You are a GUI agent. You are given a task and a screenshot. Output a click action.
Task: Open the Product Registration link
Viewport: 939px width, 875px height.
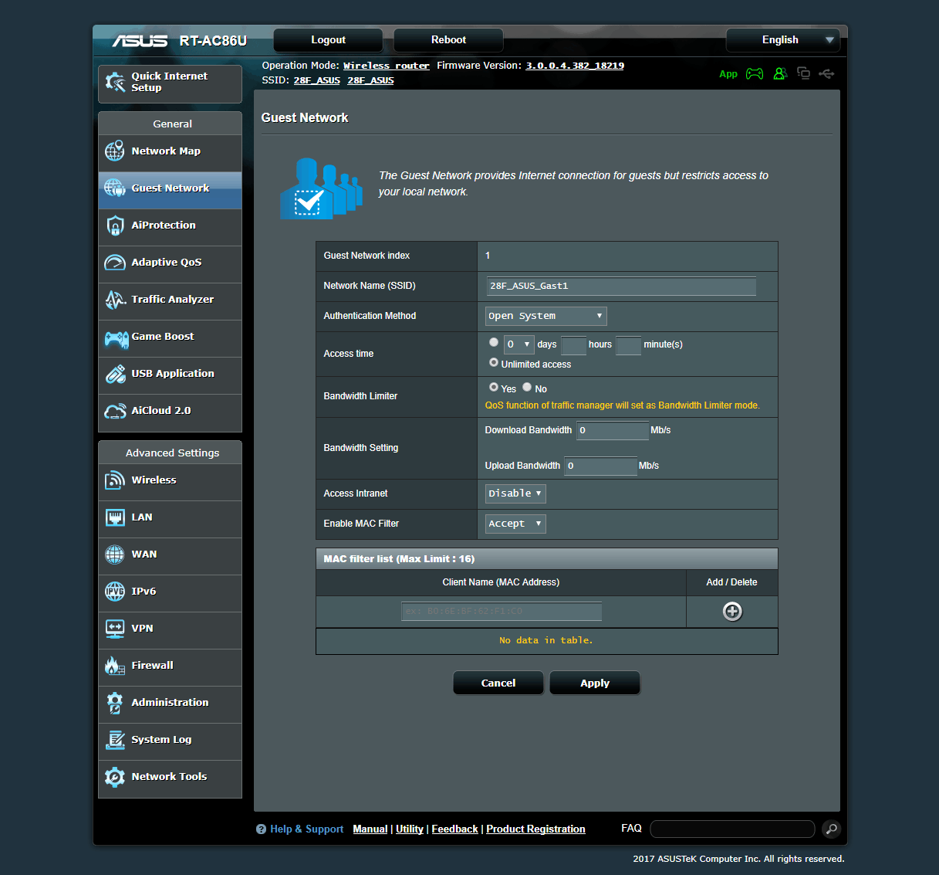(x=535, y=829)
